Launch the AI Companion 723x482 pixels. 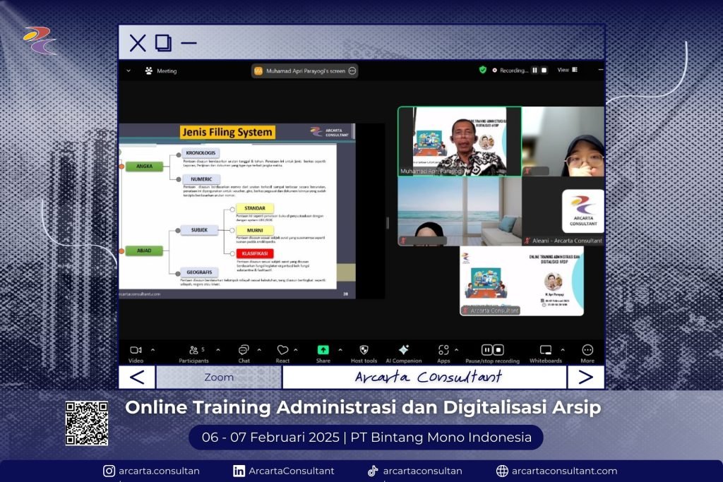(x=403, y=350)
